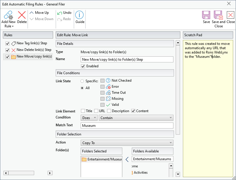Save the filing rules
The image size is (236, 180).
206,17
